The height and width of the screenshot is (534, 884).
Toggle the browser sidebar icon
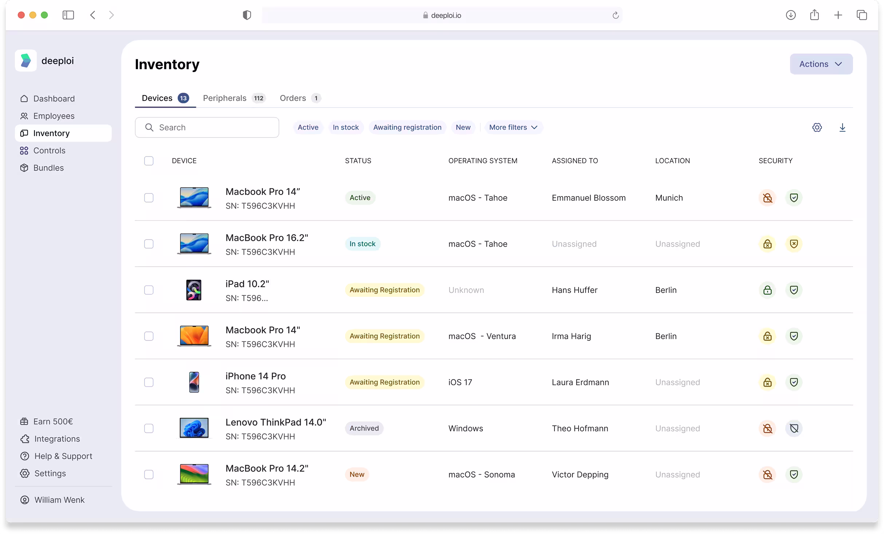pyautogui.click(x=68, y=15)
